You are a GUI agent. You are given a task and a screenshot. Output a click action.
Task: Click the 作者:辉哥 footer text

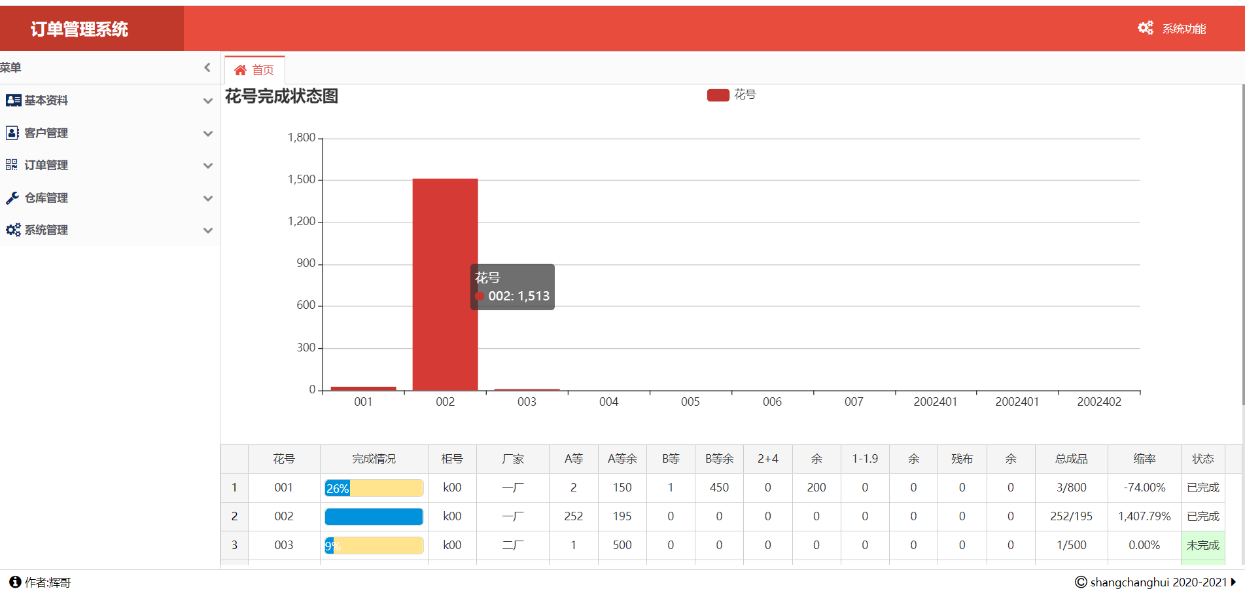click(x=48, y=582)
